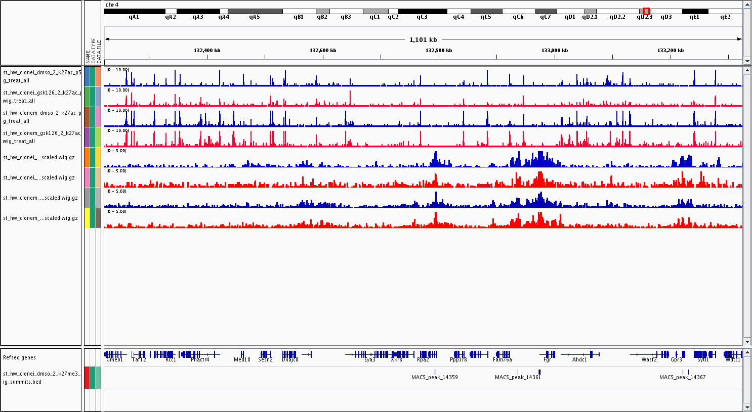Click the purple attribute swatch beside clonem_gsk126 track
This screenshot has height=412, width=752.
[x=87, y=137]
